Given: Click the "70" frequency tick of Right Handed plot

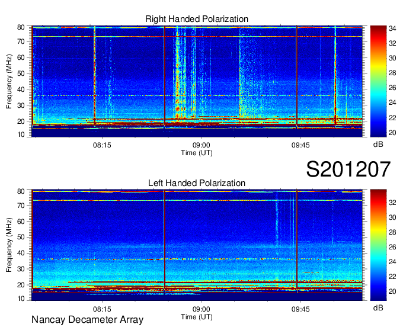Looking at the screenshot, I should point(21,41).
